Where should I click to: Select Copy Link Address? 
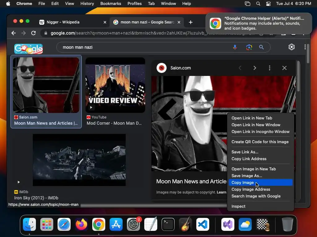click(261, 159)
